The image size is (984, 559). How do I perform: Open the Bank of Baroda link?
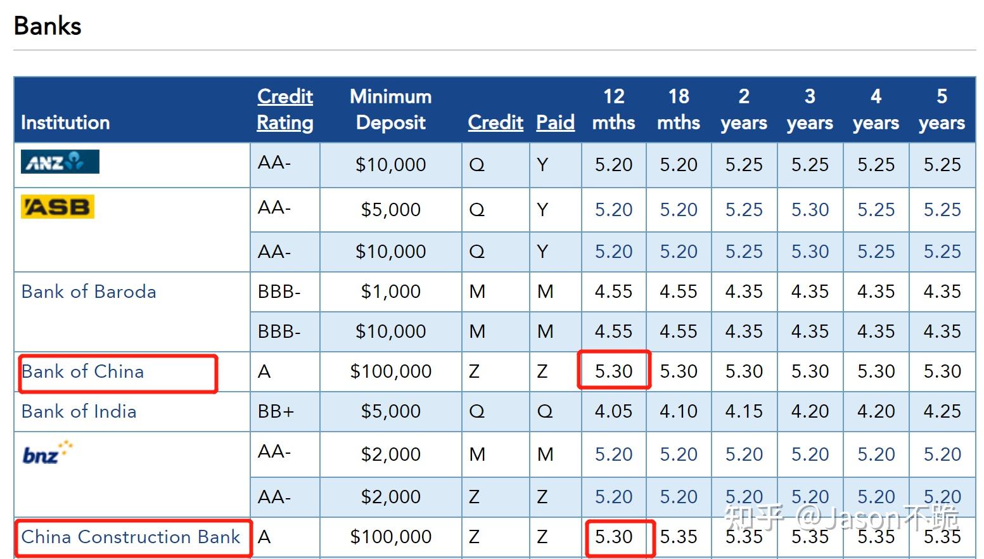pos(89,292)
